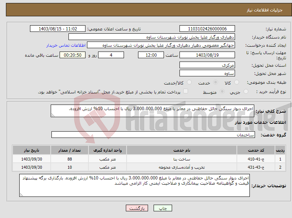Open اطلاعات تماس خریدار link
The width and height of the screenshot is (292, 218).
pyautogui.click(x=66, y=45)
